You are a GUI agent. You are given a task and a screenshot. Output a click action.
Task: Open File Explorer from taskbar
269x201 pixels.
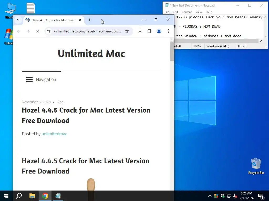(32, 196)
